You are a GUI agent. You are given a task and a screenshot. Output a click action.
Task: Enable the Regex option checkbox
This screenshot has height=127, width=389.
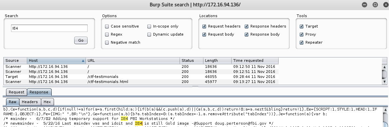tap(107, 34)
